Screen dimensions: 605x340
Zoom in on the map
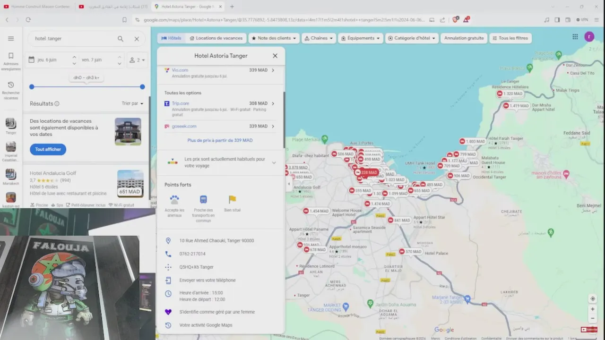coord(593,309)
